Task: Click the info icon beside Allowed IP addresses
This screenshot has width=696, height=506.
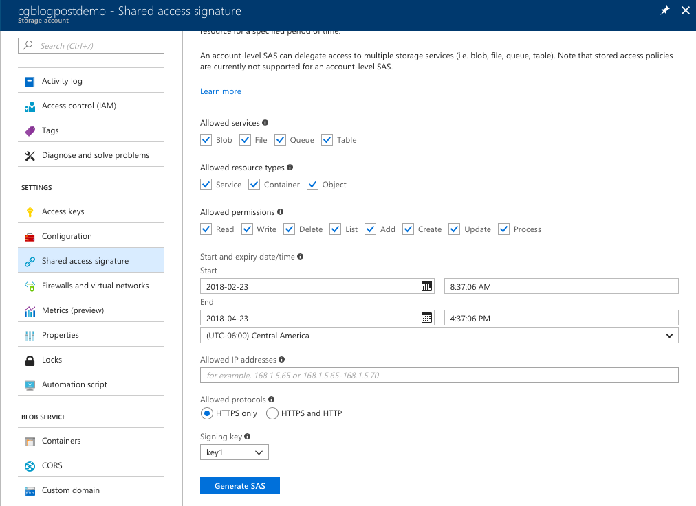Action: pyautogui.click(x=281, y=360)
